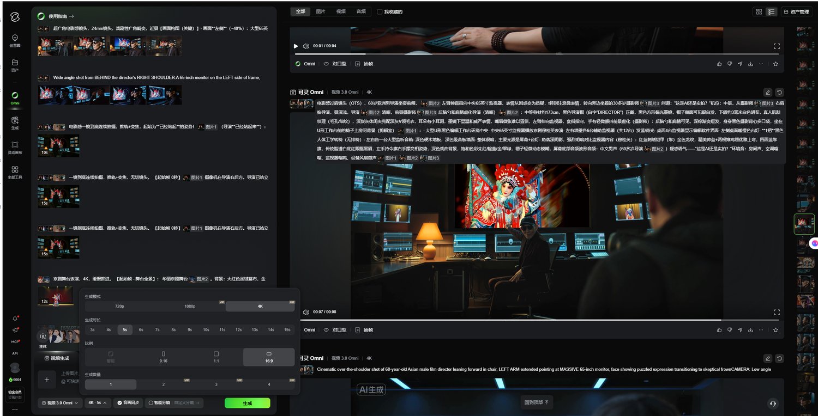Open more options for the 00:01 / 00:04 video
The image size is (818, 416).
point(761,64)
